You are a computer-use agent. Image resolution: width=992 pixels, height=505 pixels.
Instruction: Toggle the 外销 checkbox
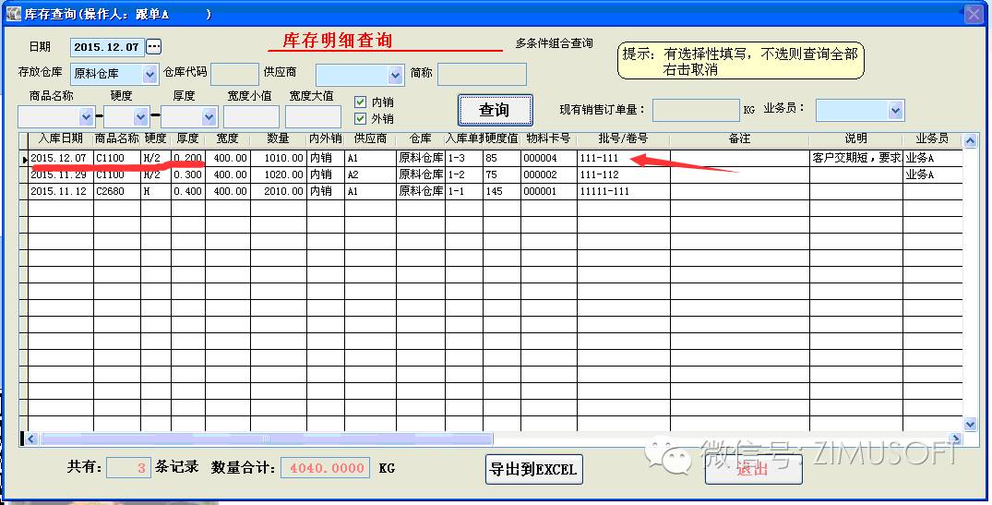361,118
